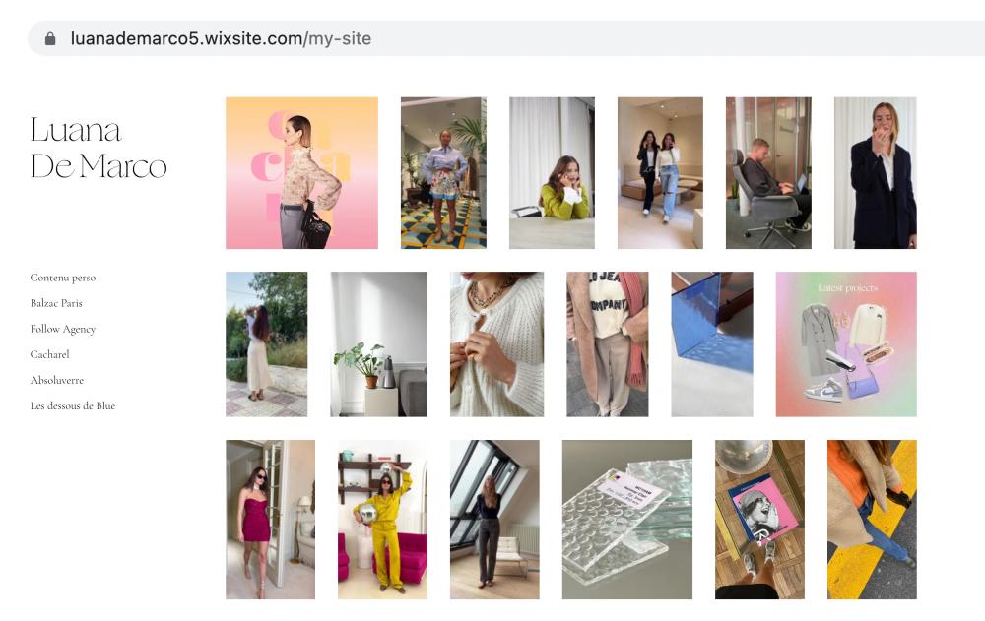Go to Follow Agency section
Viewport: 985px width, 621px height.
point(63,329)
